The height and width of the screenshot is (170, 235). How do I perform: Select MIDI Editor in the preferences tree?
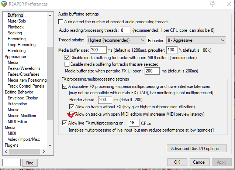click(x=18, y=122)
